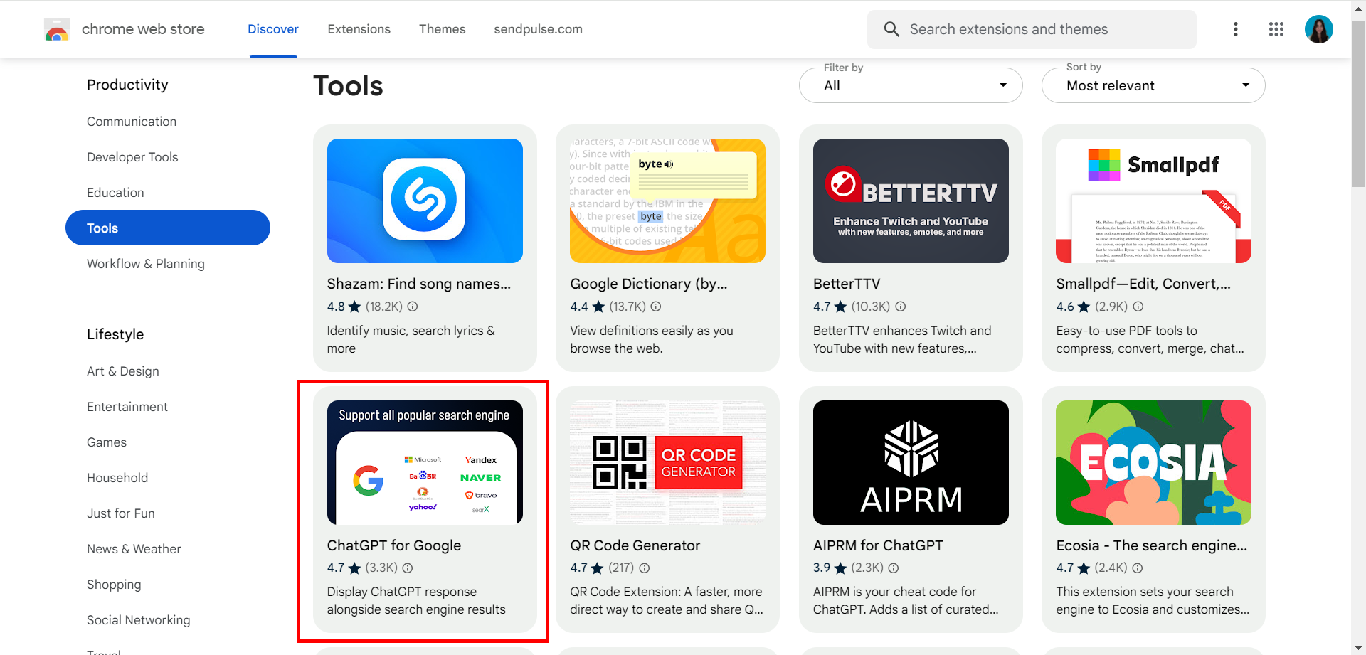Switch to the Extensions tab
This screenshot has width=1366, height=655.
pyautogui.click(x=359, y=29)
